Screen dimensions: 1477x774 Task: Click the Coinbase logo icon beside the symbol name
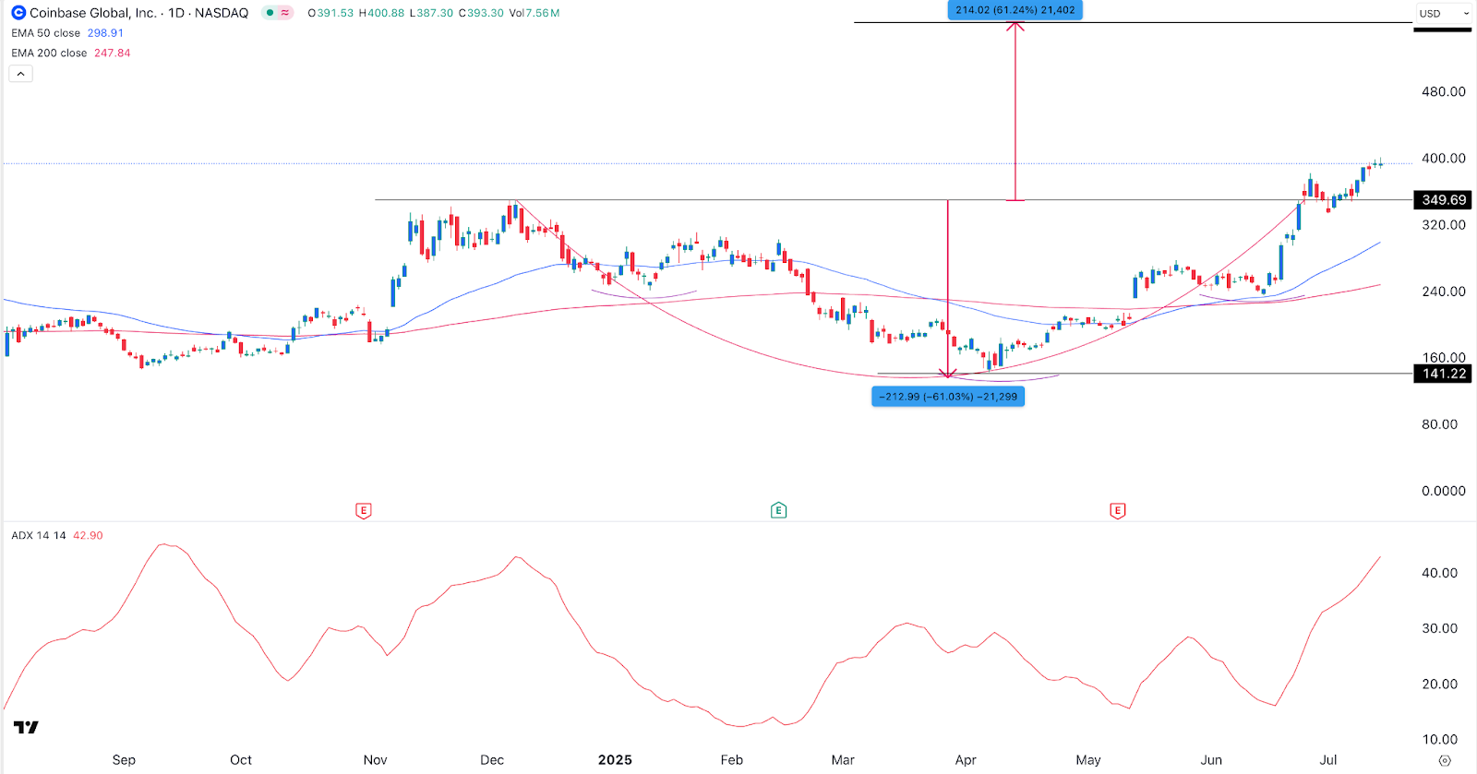[x=18, y=13]
